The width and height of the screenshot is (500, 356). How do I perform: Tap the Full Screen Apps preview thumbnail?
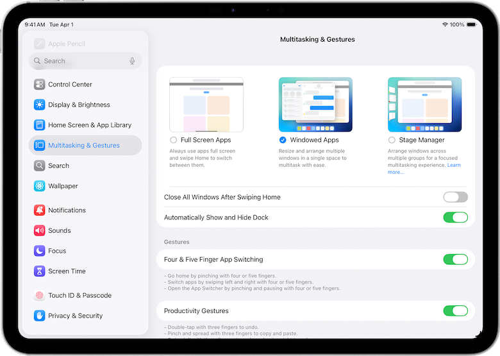206,105
